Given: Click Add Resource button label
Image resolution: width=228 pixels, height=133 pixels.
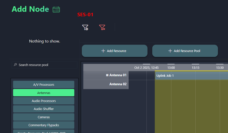Looking at the screenshot, I should pyautogui.click(x=116, y=51).
